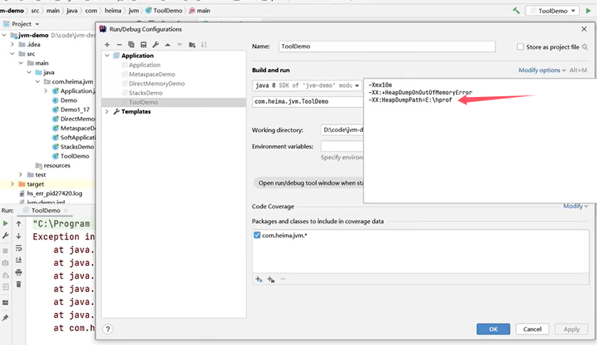Enable Store as project file checkbox
The height and width of the screenshot is (345, 597).
tap(520, 47)
